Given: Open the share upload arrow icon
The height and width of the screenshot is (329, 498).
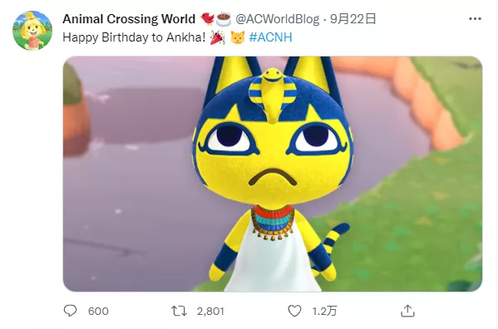Looking at the screenshot, I should point(408,311).
